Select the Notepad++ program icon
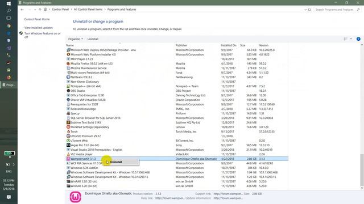The height and width of the screenshot is (204, 364). (68, 86)
